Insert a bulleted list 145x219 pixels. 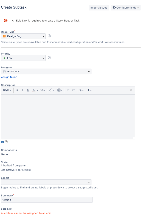point(68,90)
